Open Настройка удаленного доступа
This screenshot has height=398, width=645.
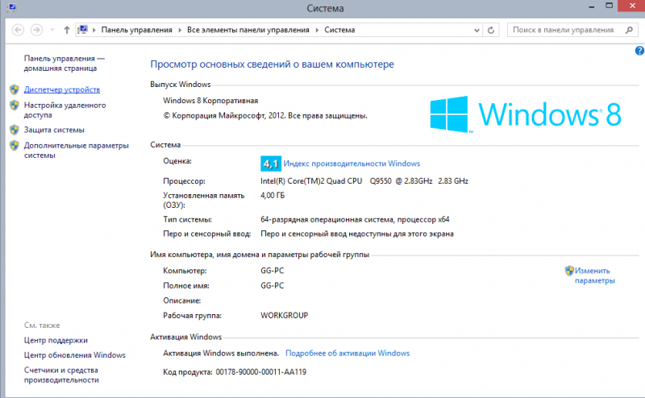click(64, 110)
